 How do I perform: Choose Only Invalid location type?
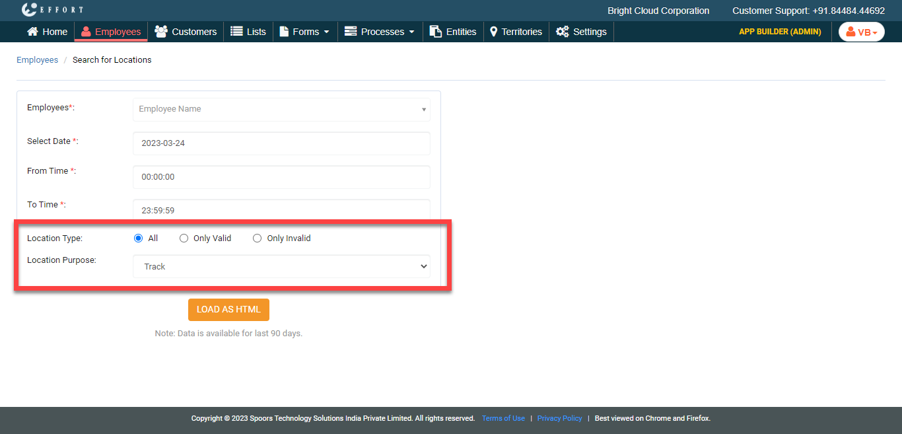(258, 238)
